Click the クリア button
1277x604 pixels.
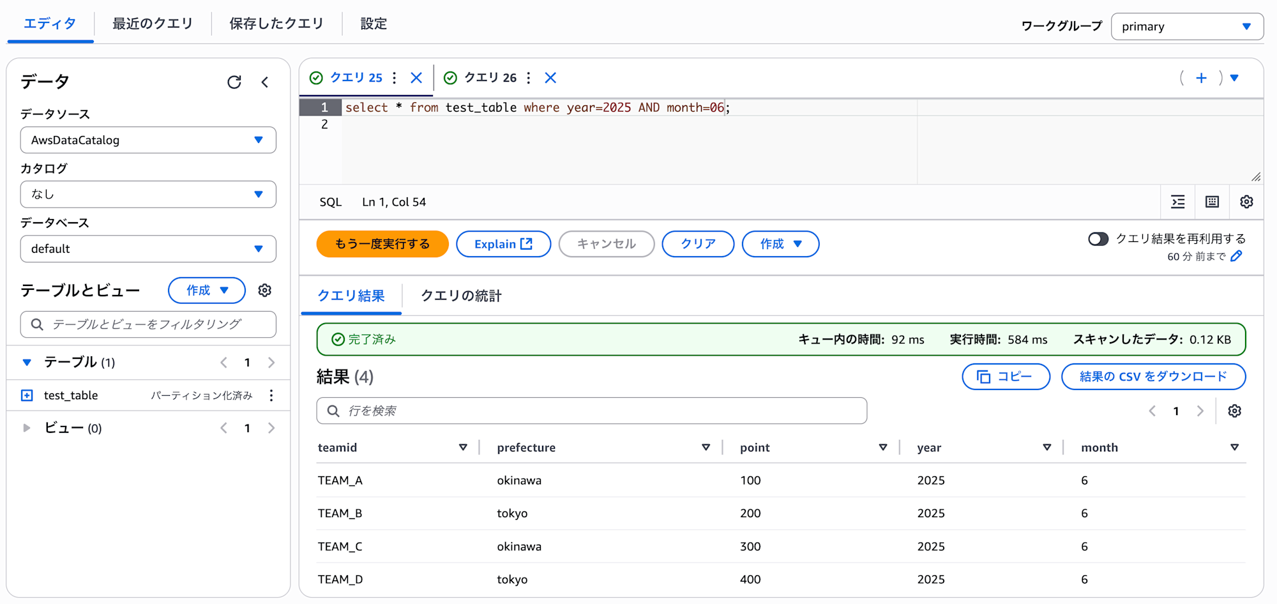pos(698,244)
